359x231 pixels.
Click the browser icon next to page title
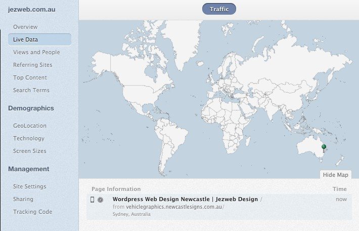(100, 200)
